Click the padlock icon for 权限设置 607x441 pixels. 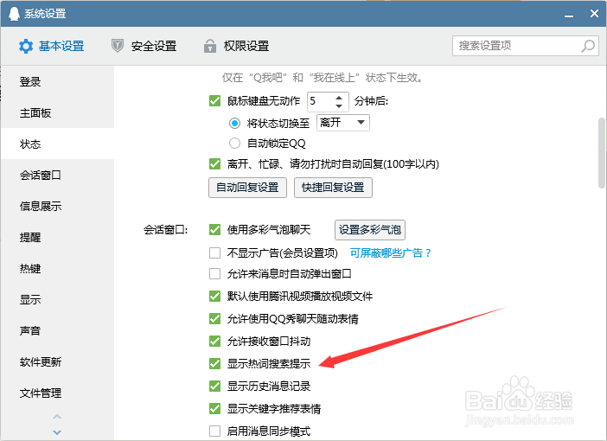coord(210,46)
